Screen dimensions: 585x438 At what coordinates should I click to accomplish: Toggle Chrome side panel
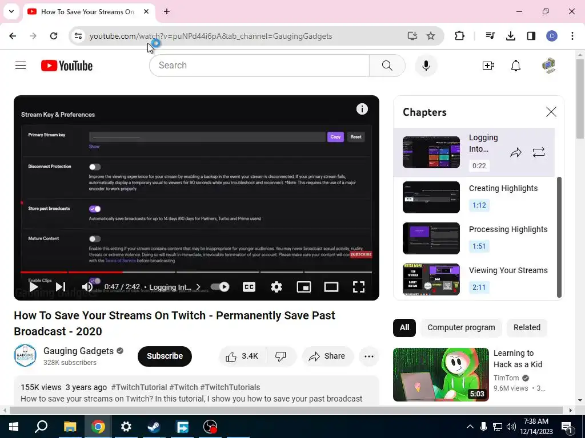531,36
